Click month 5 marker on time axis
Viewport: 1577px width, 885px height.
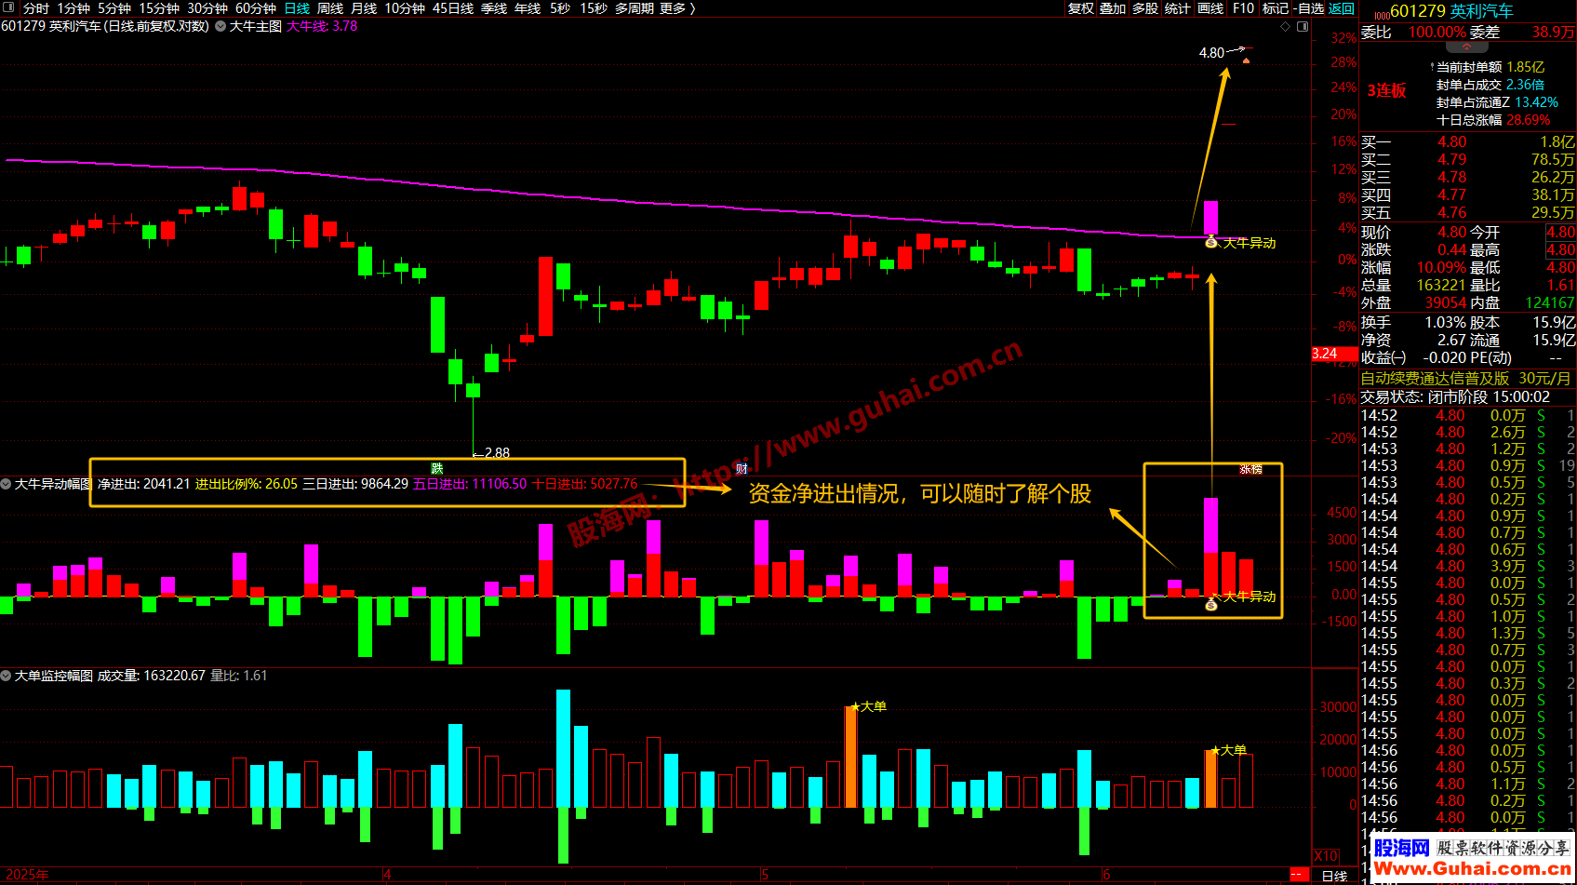click(765, 875)
